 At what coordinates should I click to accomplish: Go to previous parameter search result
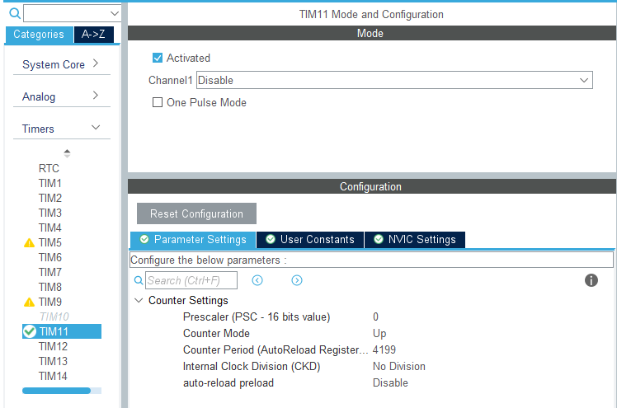(x=257, y=280)
